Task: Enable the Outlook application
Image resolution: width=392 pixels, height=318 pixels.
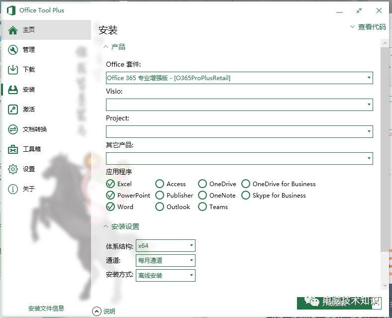Action: click(160, 207)
